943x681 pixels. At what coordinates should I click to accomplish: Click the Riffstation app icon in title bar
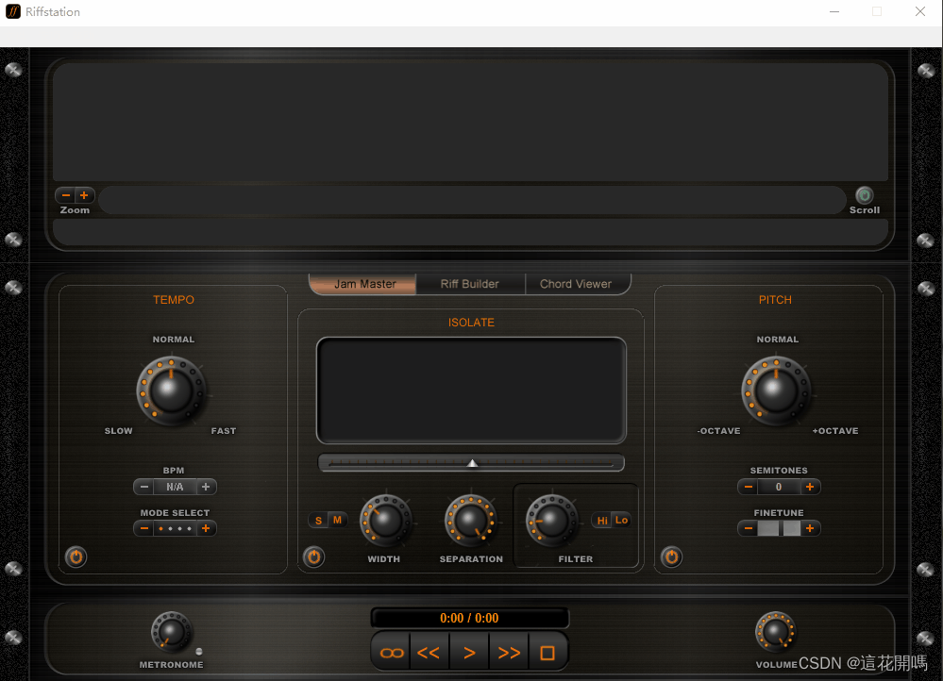pyautogui.click(x=12, y=11)
